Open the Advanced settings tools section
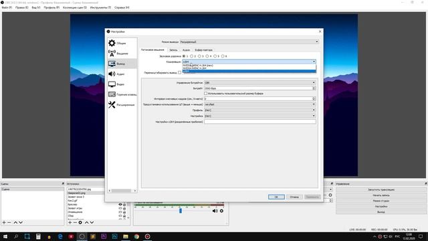The height and width of the screenshot is (241, 428). tap(112, 104)
